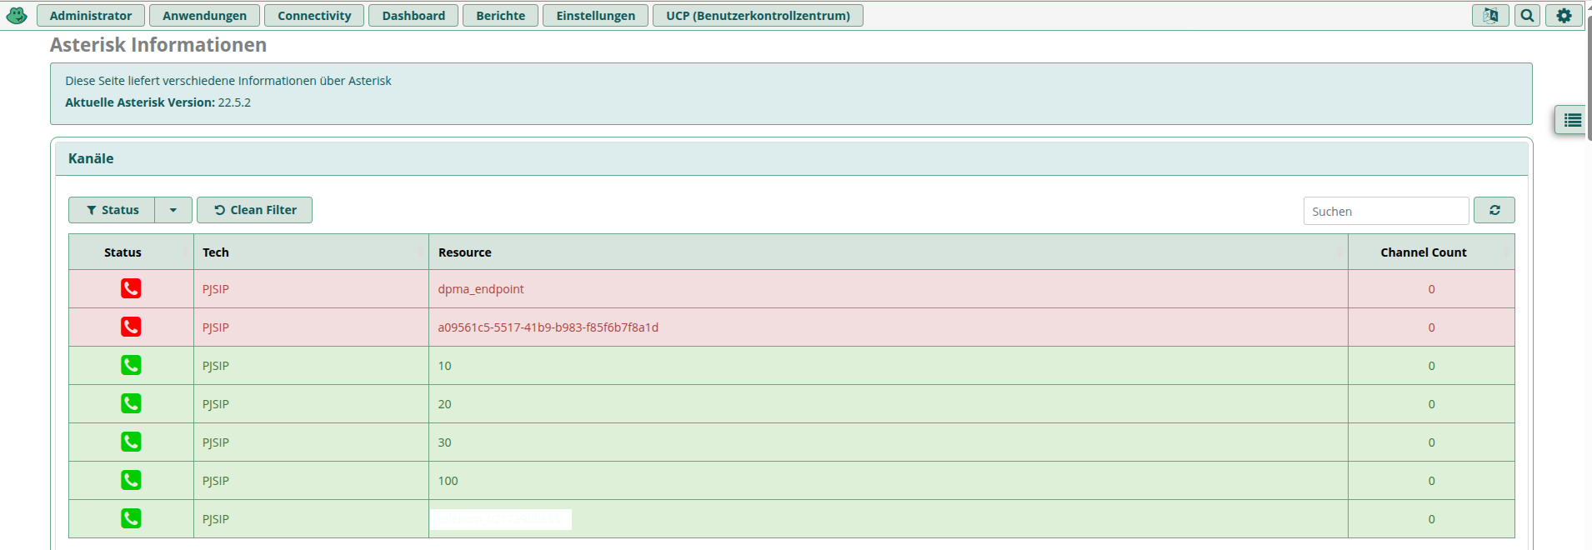
Task: Expand the Status filter dropdown caret
Action: click(x=173, y=211)
